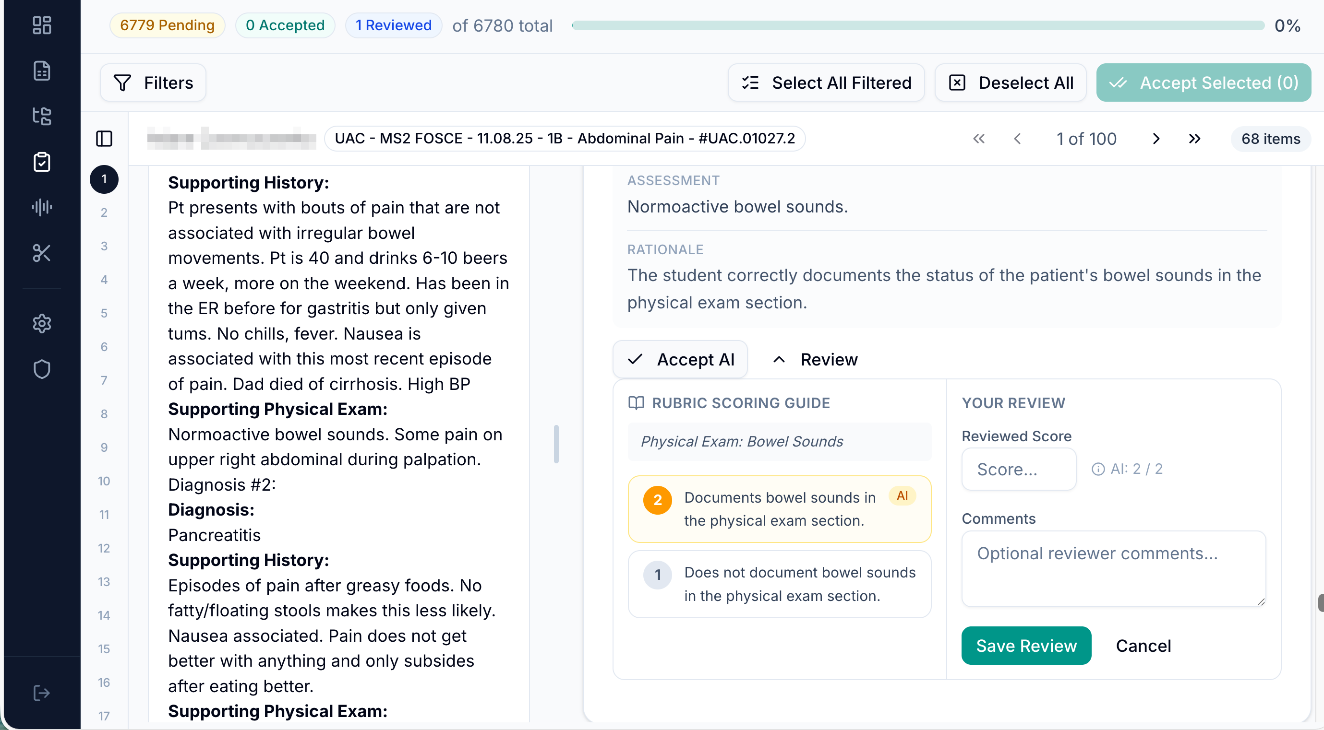Click the Reviewed Score input field
The width and height of the screenshot is (1324, 730).
(1018, 469)
